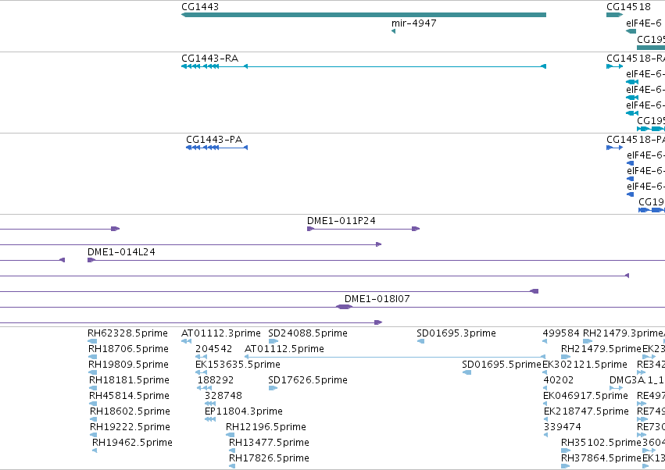The height and width of the screenshot is (470, 665).
Task: Click the SD01695.3prime arrow glyph
Action: click(x=420, y=341)
